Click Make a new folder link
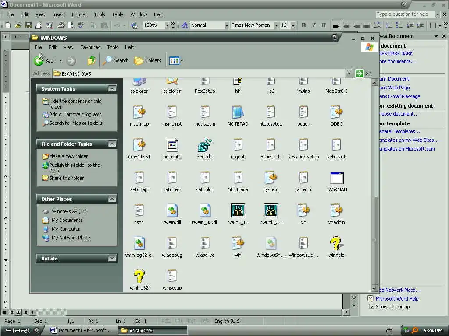The height and width of the screenshot is (336, 449). [68, 156]
